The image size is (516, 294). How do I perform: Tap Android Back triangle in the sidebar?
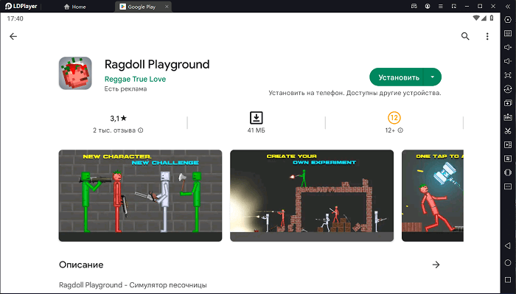[x=507, y=245]
